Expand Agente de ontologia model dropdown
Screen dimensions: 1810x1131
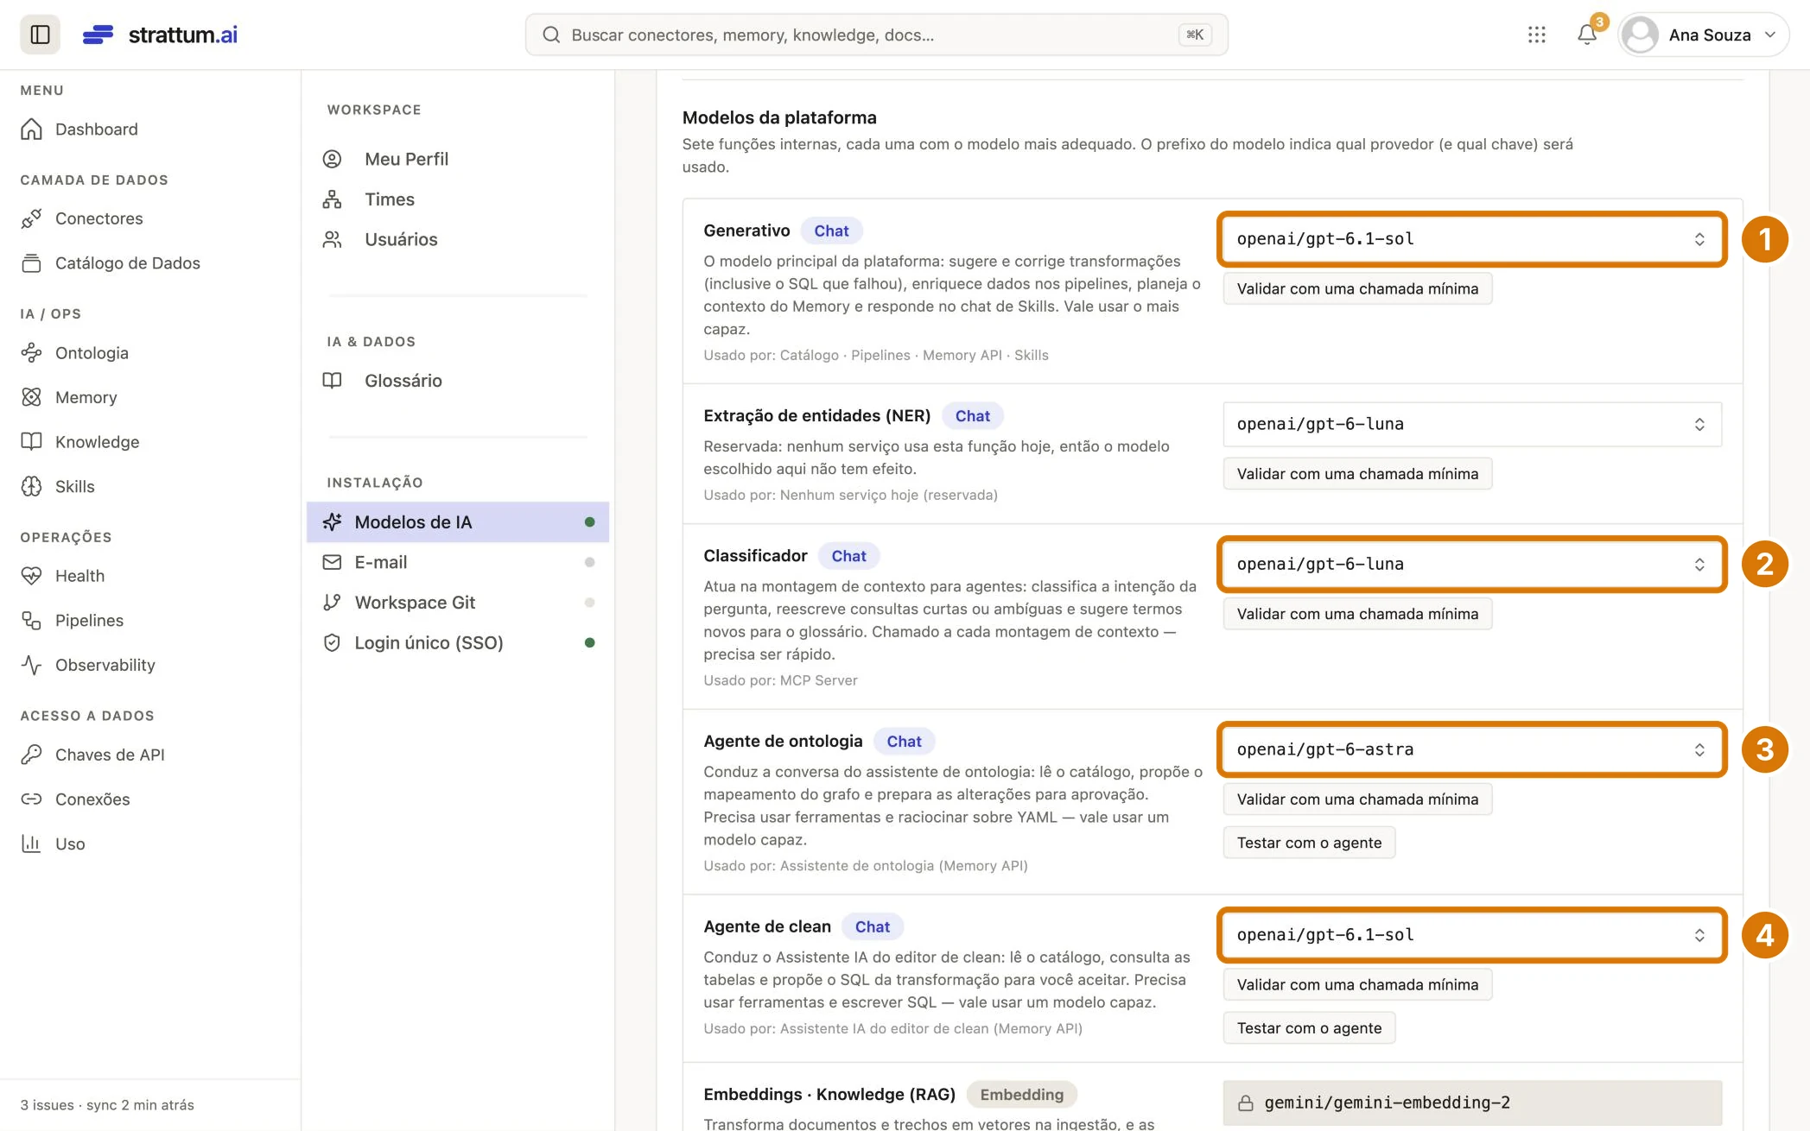(1471, 749)
